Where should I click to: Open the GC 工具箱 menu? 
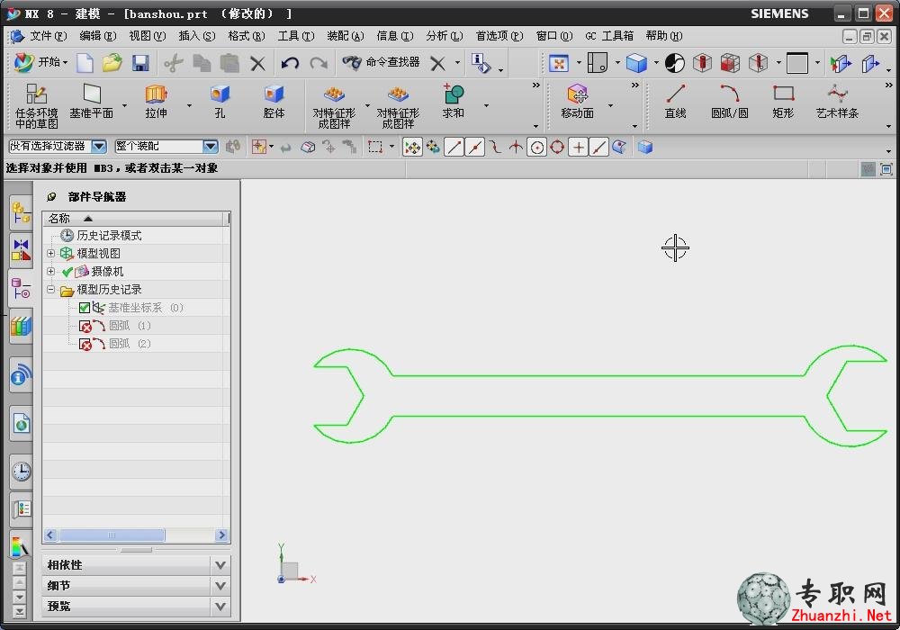[609, 36]
